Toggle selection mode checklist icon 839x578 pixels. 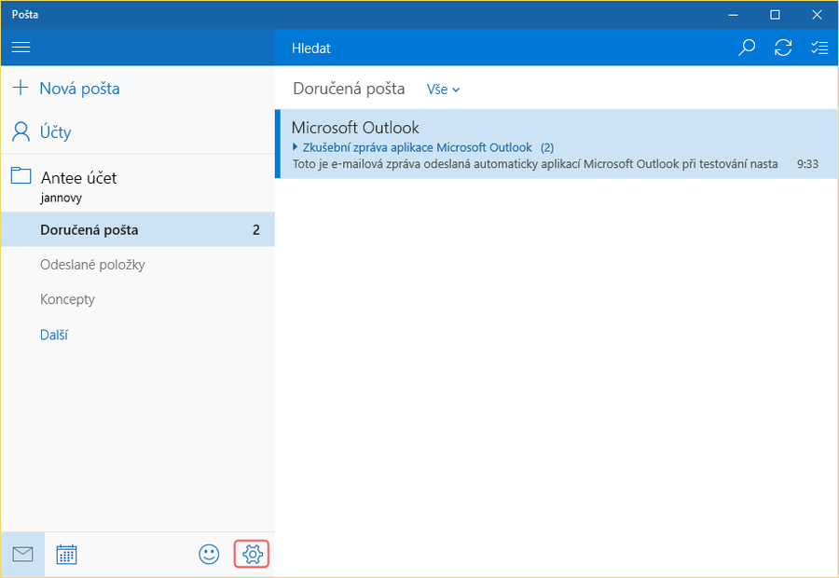tap(819, 48)
